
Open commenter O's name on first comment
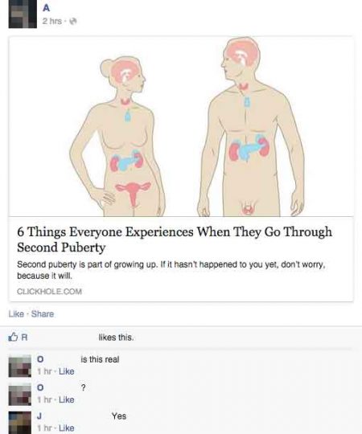[40, 359]
